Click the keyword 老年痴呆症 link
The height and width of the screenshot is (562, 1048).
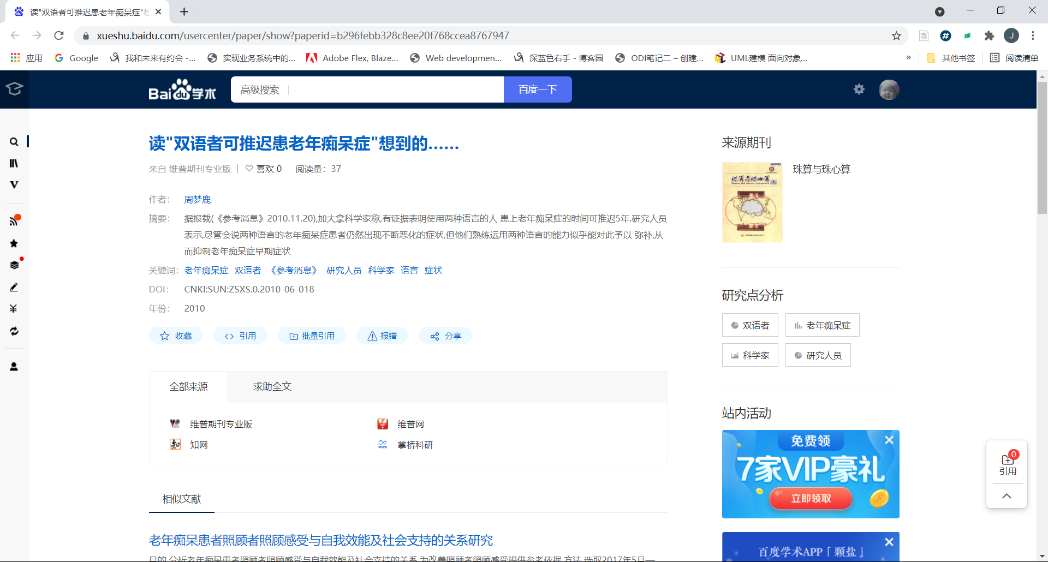206,271
